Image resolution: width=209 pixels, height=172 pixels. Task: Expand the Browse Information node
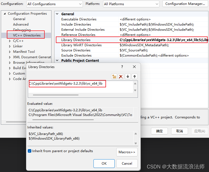pos(10,63)
